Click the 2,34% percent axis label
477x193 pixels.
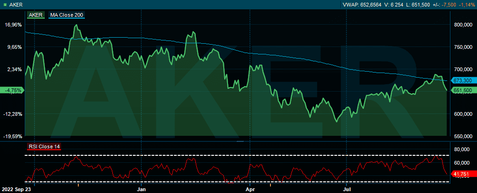point(15,69)
